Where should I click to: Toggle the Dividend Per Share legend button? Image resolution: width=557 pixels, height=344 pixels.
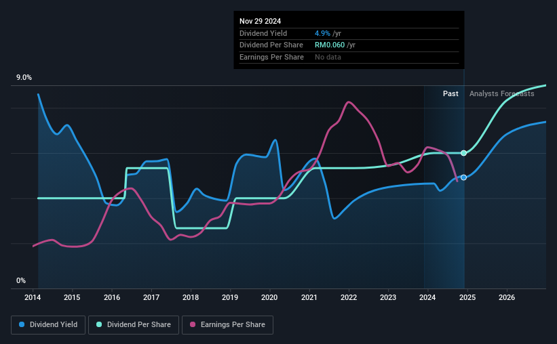point(134,325)
